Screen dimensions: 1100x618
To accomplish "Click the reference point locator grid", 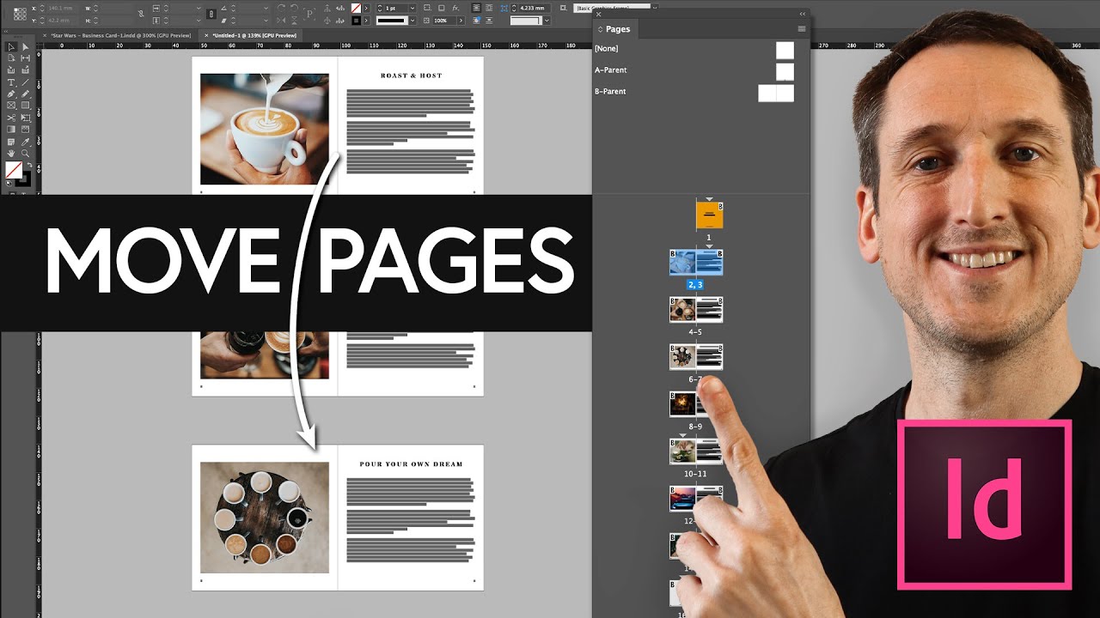I will coord(20,14).
